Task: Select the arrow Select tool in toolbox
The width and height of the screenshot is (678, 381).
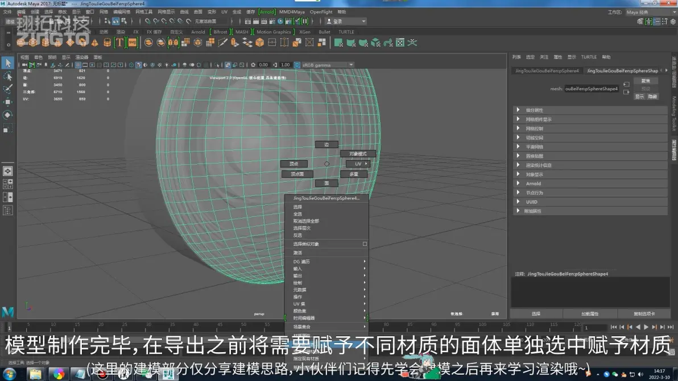Action: [8, 63]
